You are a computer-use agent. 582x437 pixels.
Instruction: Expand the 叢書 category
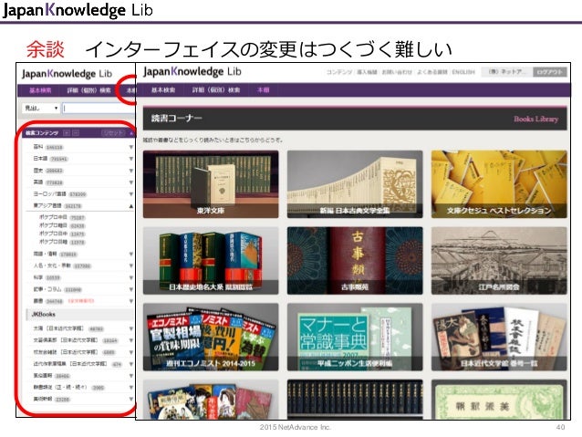(130, 301)
